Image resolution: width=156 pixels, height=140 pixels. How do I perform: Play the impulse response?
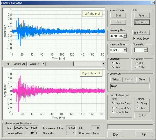pyautogui.click(x=115, y=134)
